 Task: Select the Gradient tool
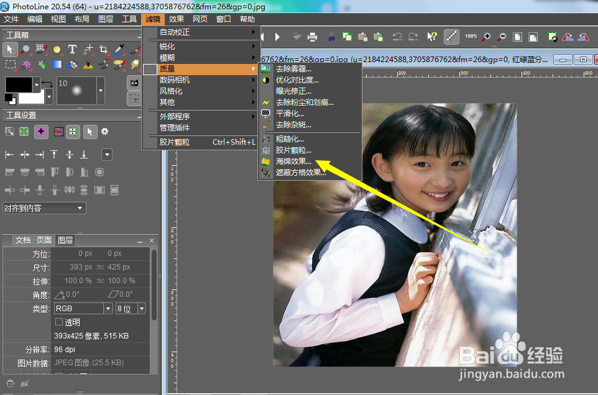tap(57, 65)
